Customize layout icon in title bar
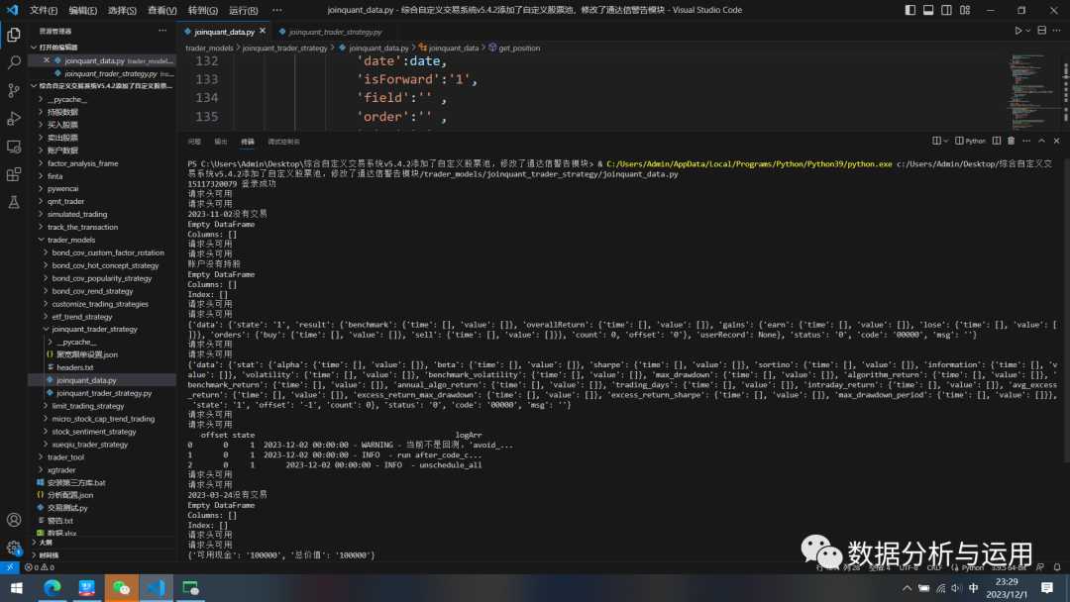1070x602 pixels. coord(965,10)
